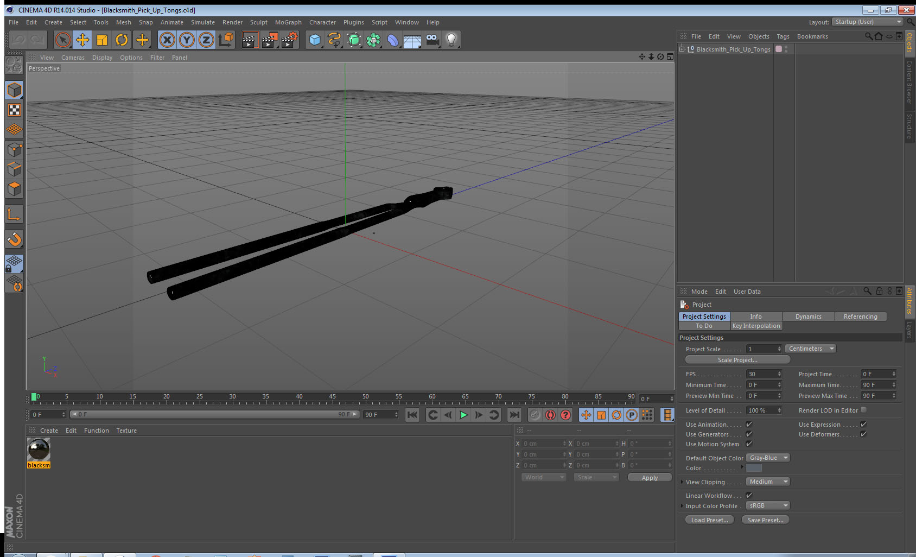Switch to Texture mode in left sidebar

[x=14, y=110]
